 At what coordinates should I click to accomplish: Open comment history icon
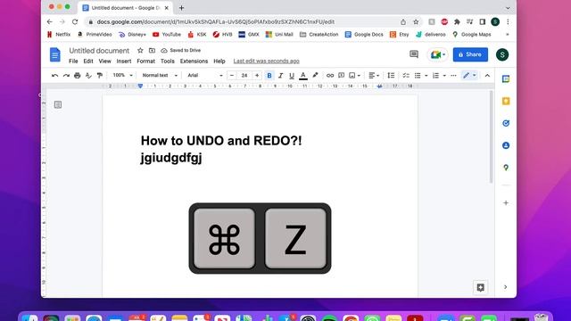[414, 54]
